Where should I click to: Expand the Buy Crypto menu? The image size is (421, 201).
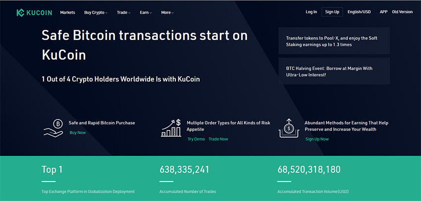pyautogui.click(x=96, y=12)
